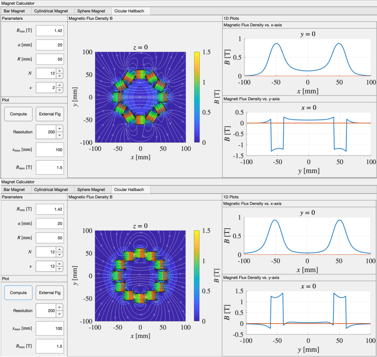Select Cicular Hallbach tab in lower window
The image size is (377, 357).
pyautogui.click(x=129, y=190)
